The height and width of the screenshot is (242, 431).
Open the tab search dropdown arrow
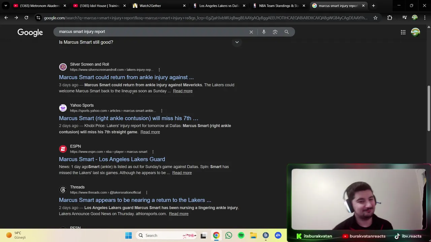coord(6,6)
